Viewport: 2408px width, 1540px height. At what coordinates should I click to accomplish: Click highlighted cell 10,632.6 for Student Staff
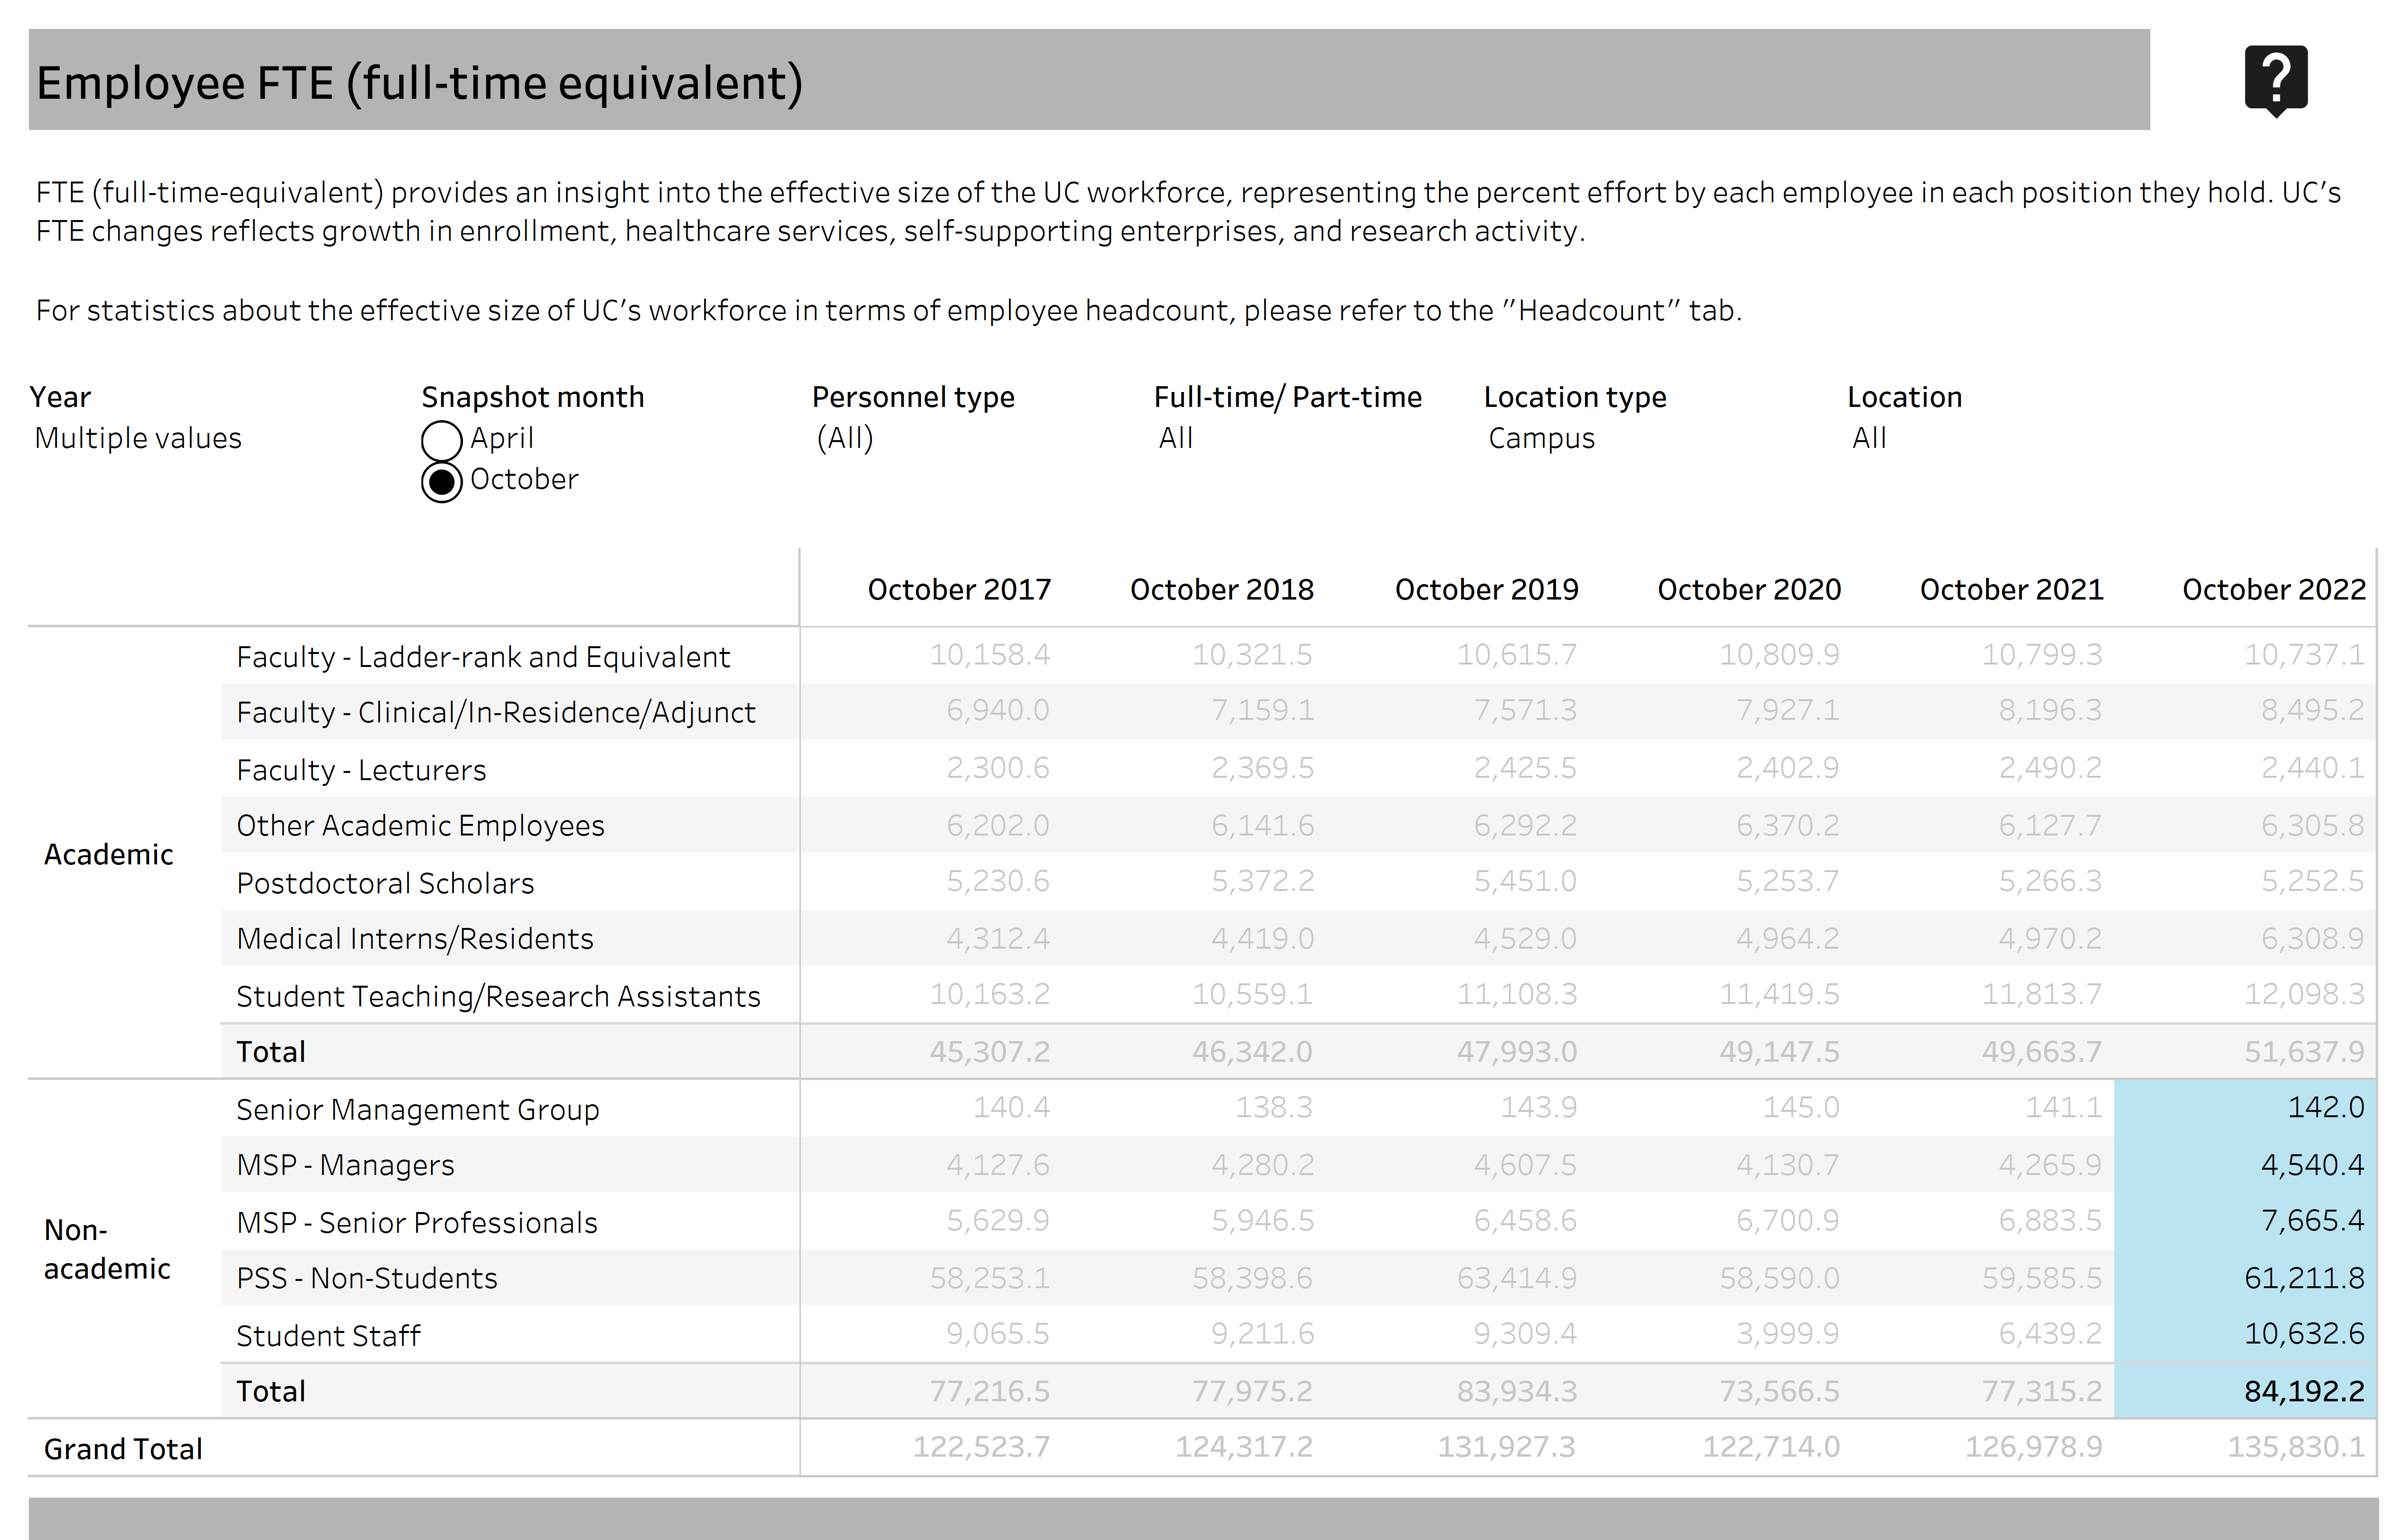click(2245, 1333)
